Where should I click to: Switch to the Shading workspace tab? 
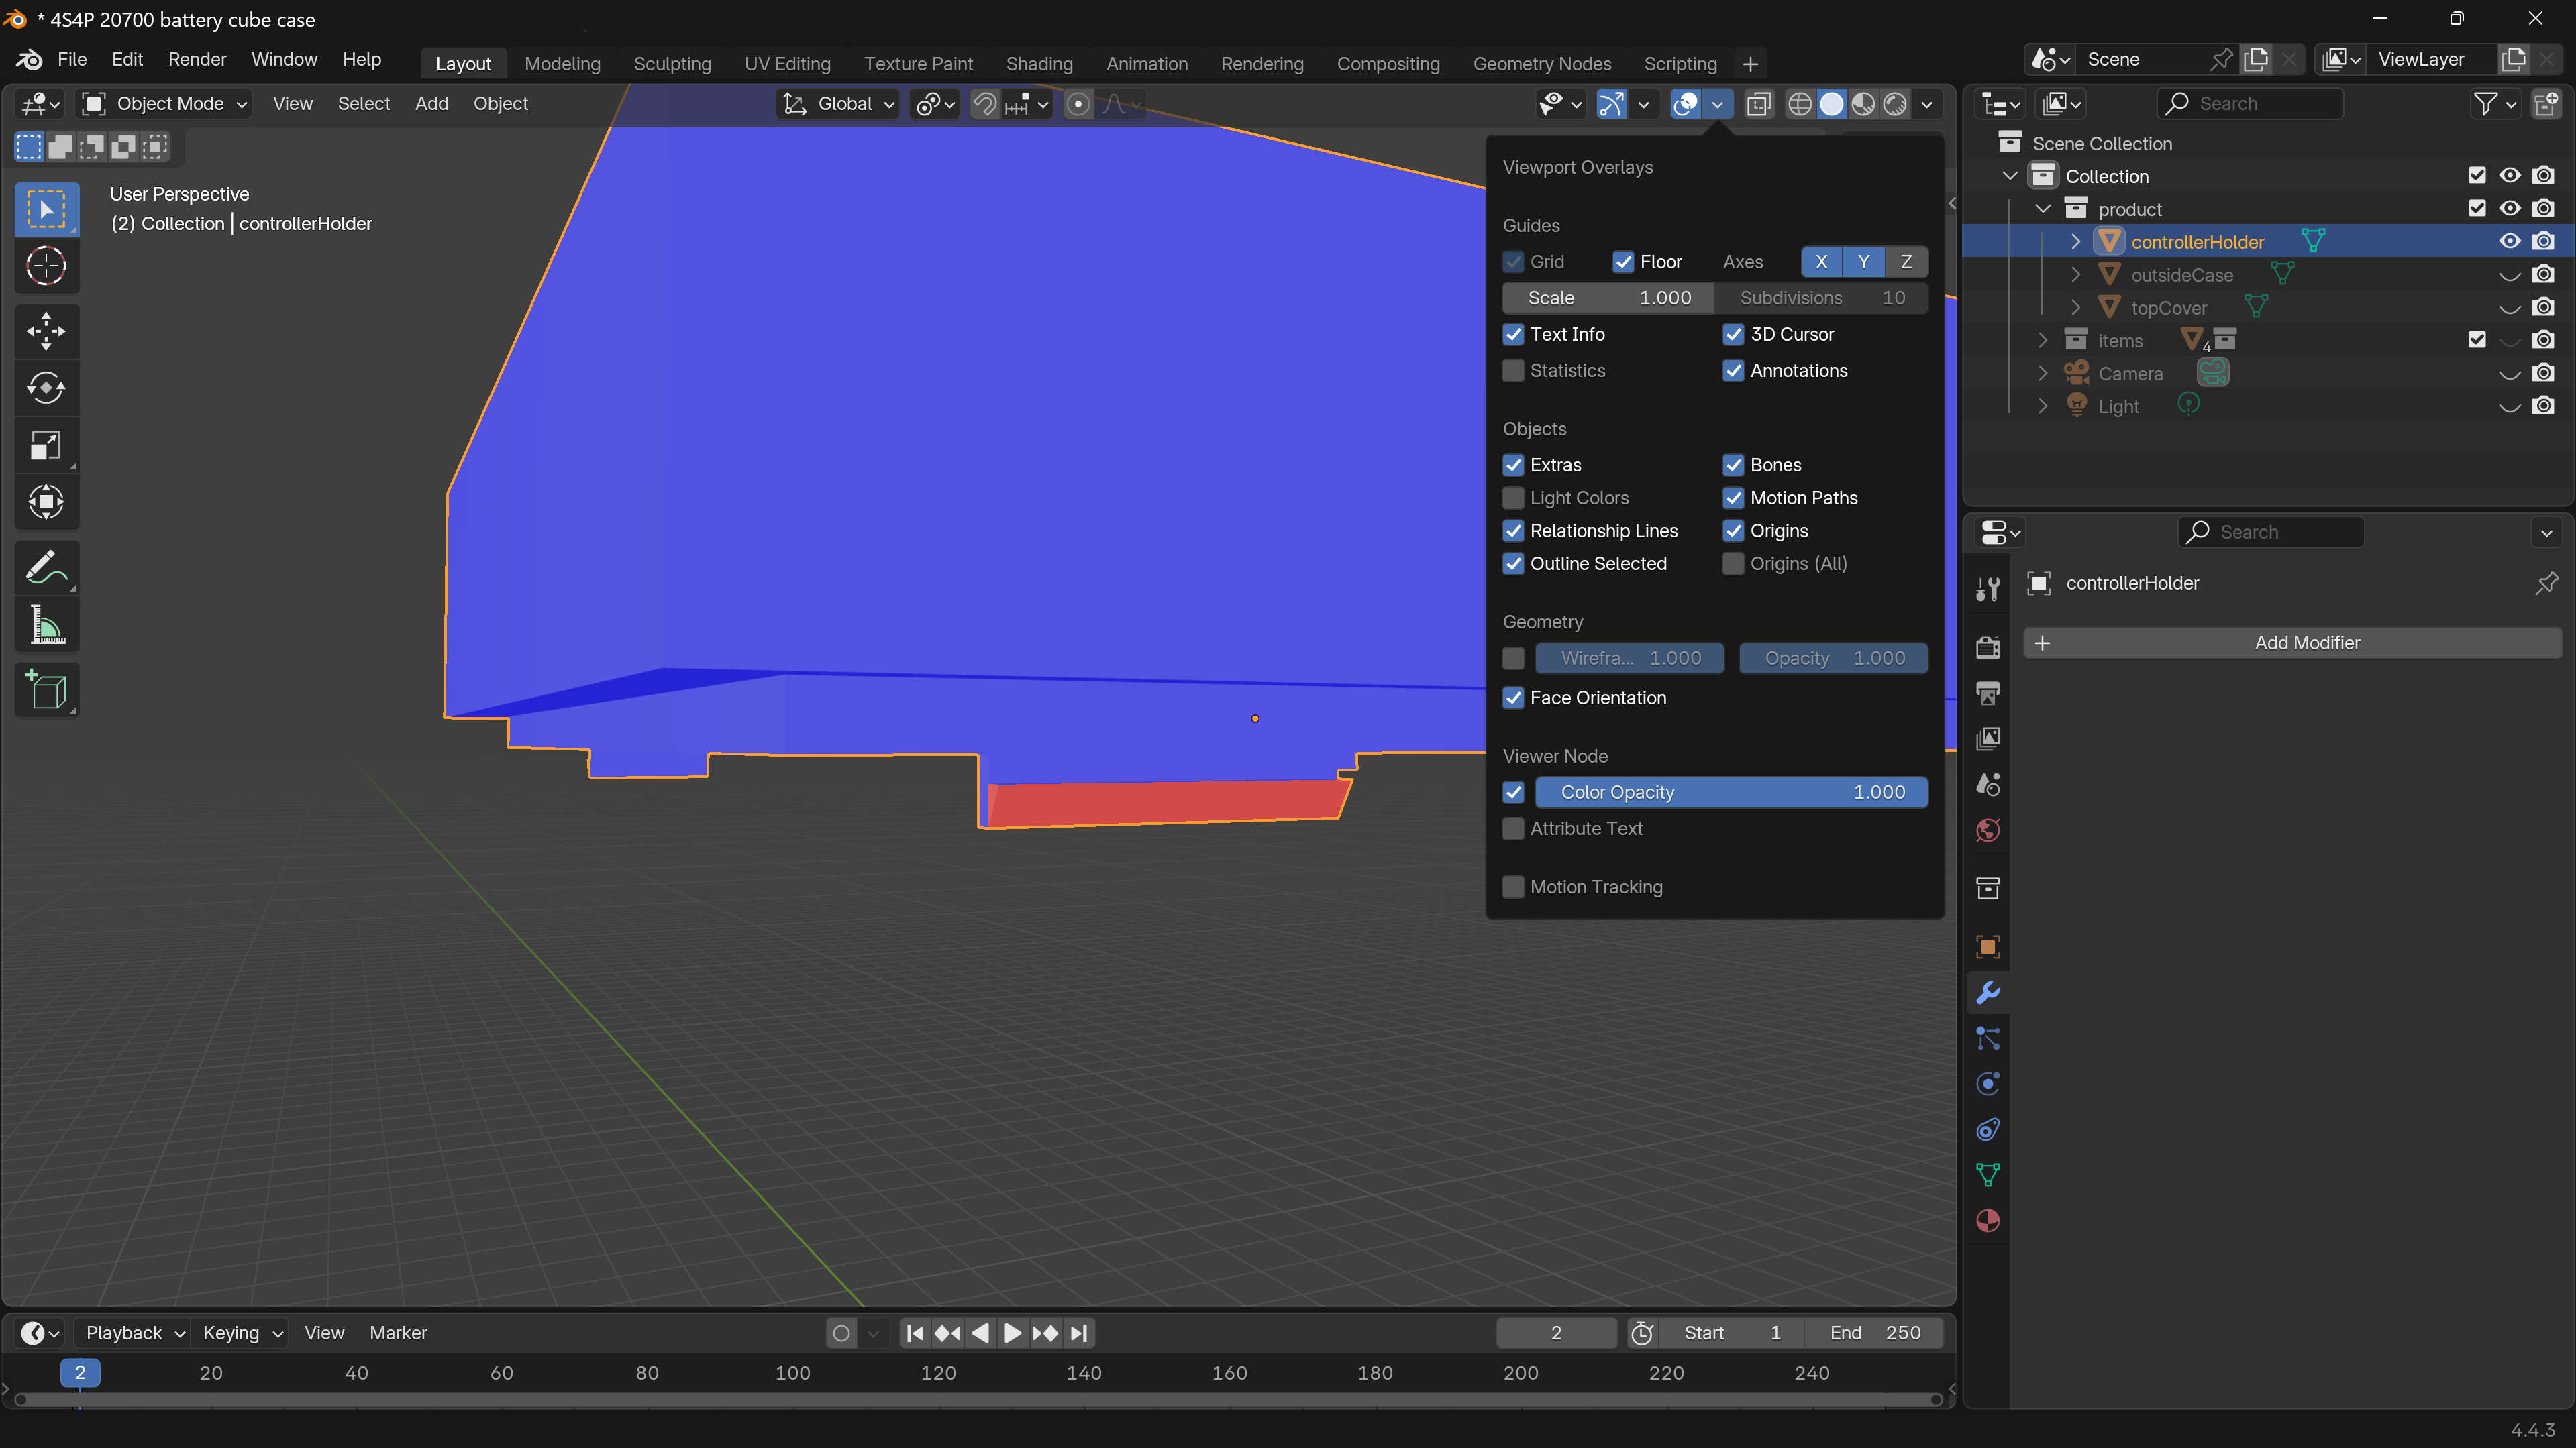pyautogui.click(x=1039, y=64)
